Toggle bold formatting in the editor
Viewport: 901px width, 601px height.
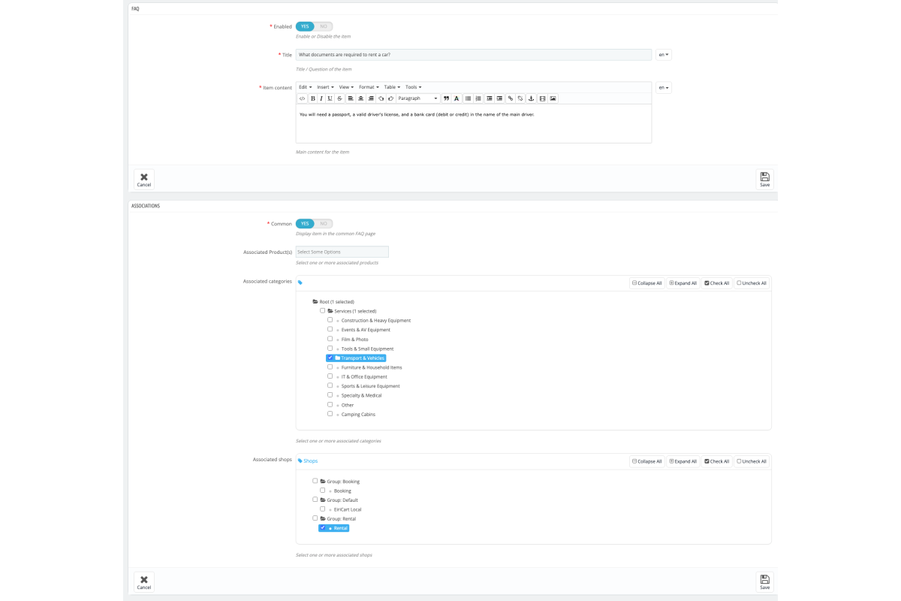312,98
